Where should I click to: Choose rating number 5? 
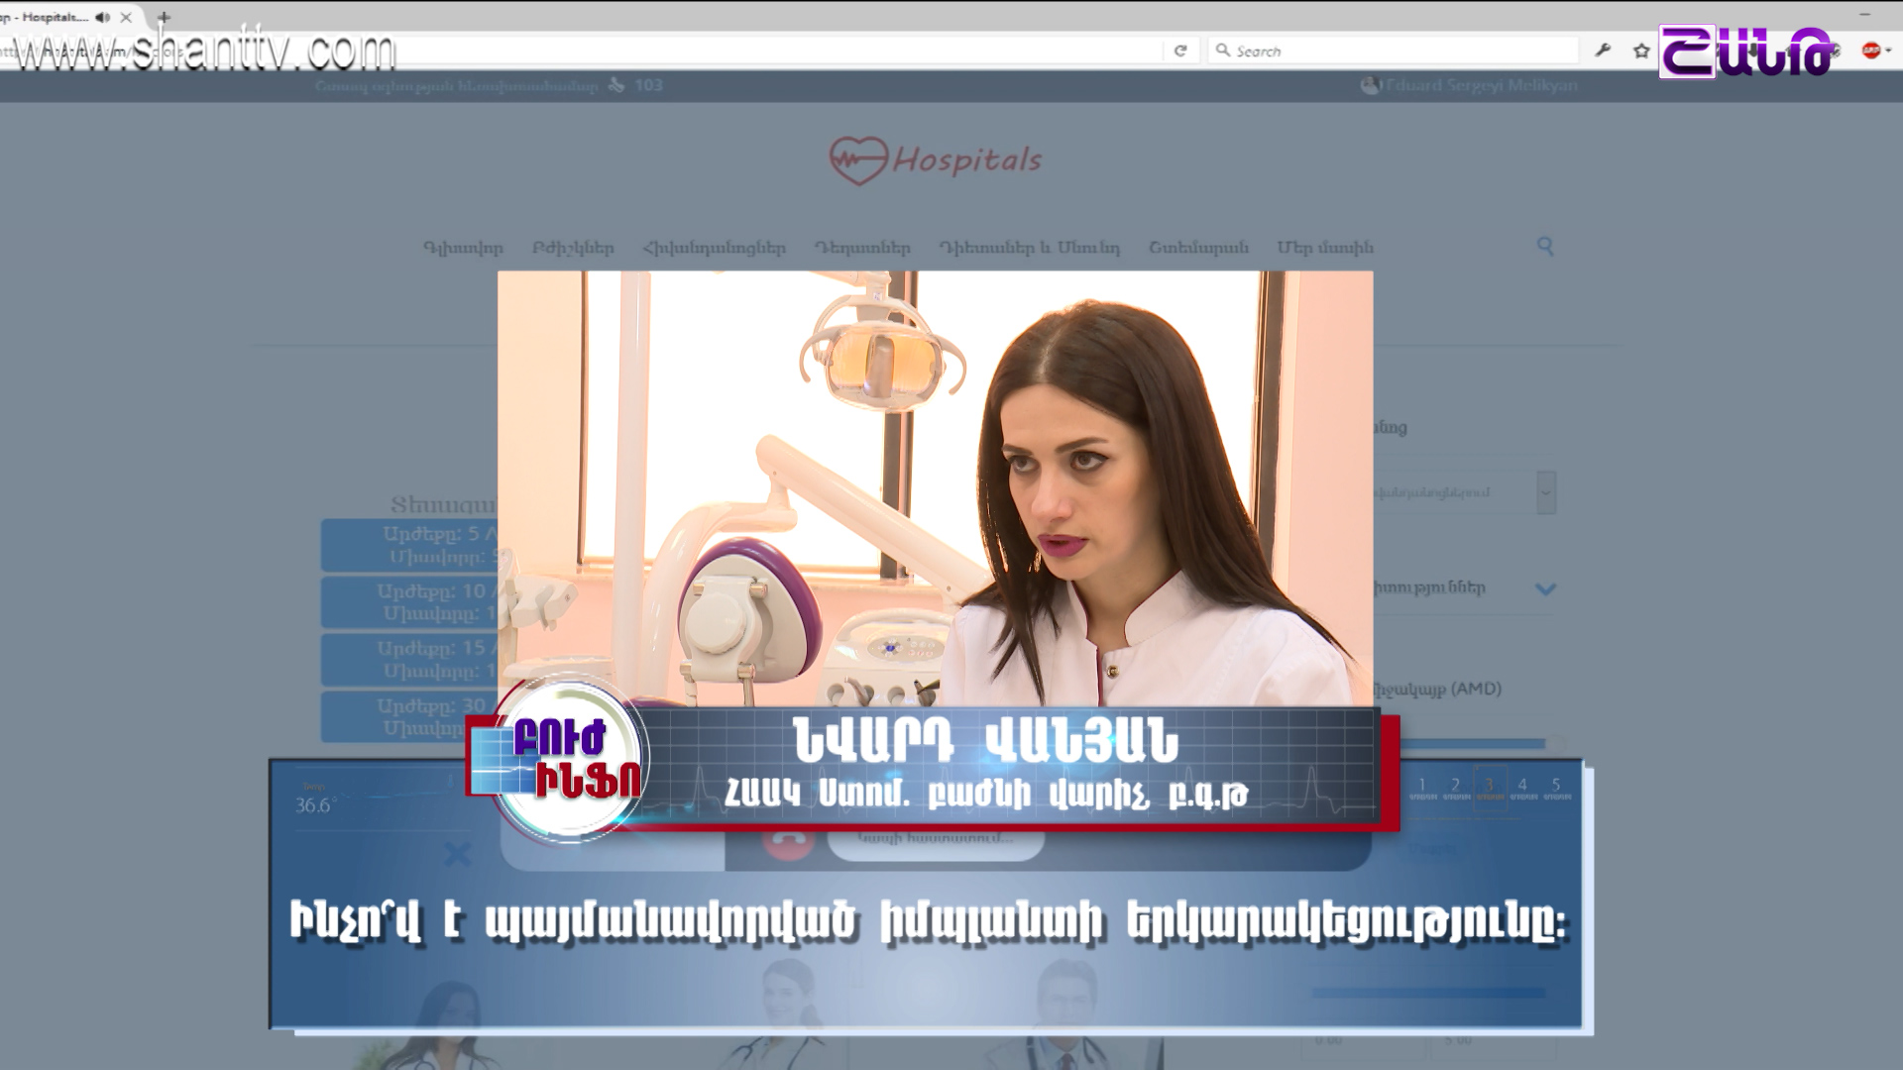(x=1556, y=788)
